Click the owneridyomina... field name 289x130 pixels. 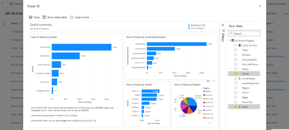click(x=251, y=83)
